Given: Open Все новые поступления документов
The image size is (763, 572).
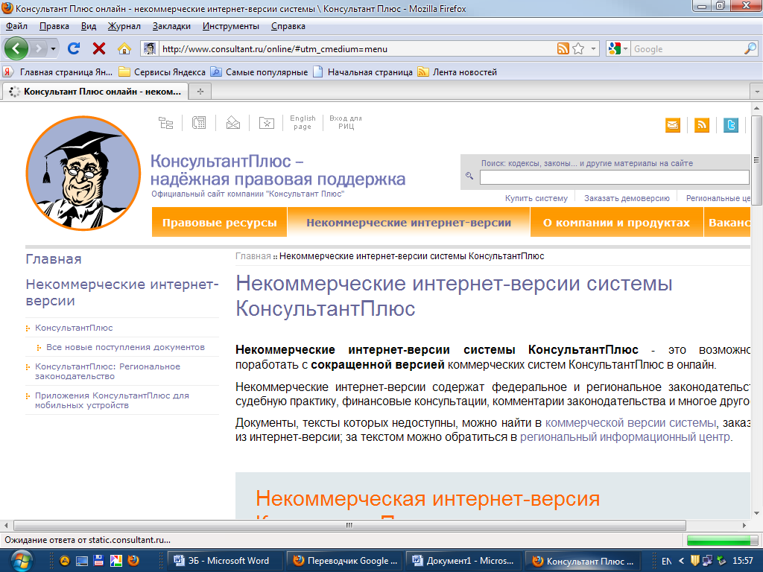Looking at the screenshot, I should [125, 347].
